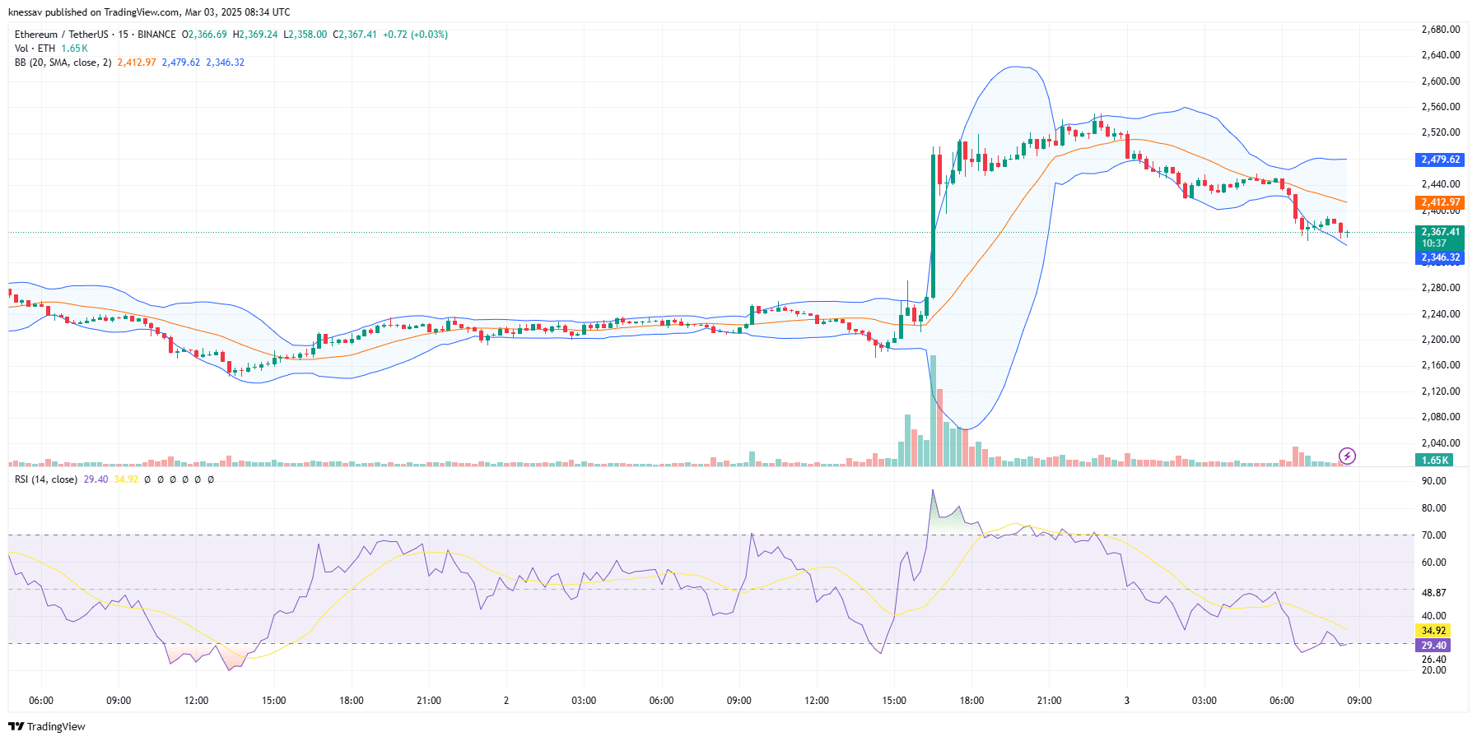Click the open value O2,366.69
Screen dimensions: 1477x741
point(204,35)
